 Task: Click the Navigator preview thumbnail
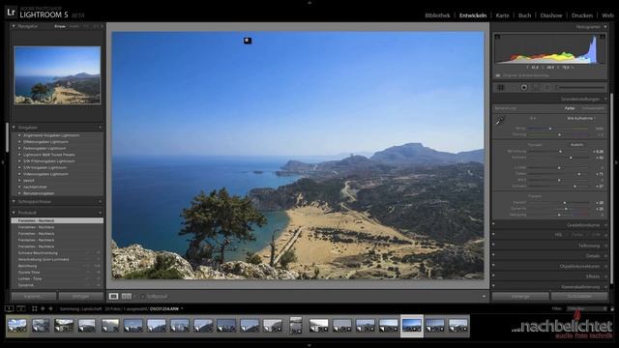click(x=57, y=75)
